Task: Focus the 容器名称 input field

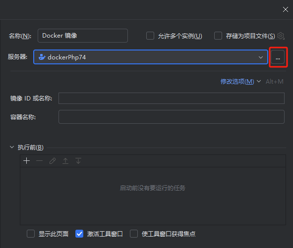Action: point(172,117)
